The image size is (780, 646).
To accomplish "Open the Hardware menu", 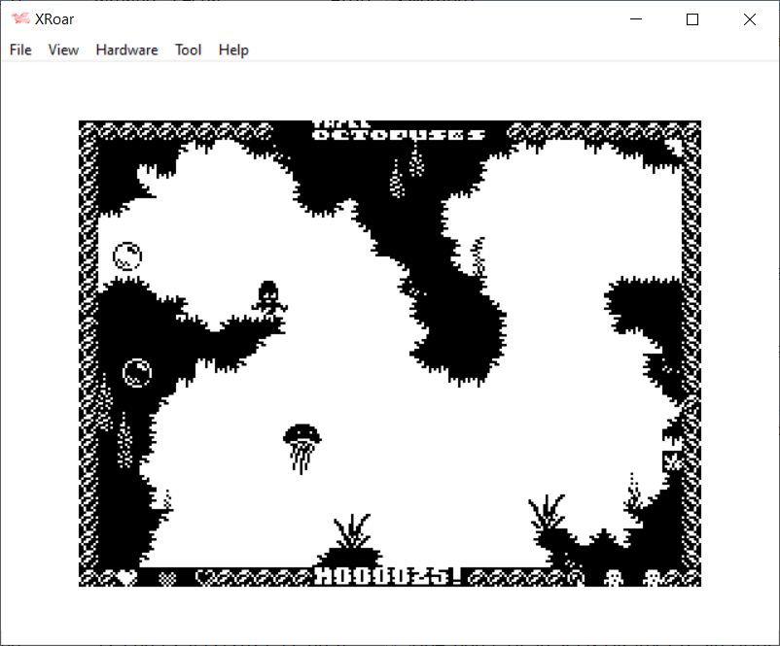I will pyautogui.click(x=126, y=50).
